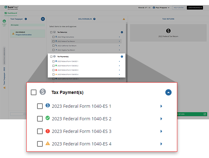Select the 2022 Virginia Tax Return row text

(x=66, y=50)
